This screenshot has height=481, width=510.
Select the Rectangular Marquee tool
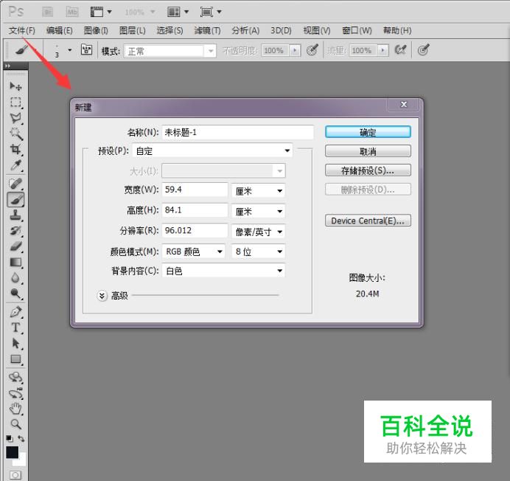tap(15, 103)
